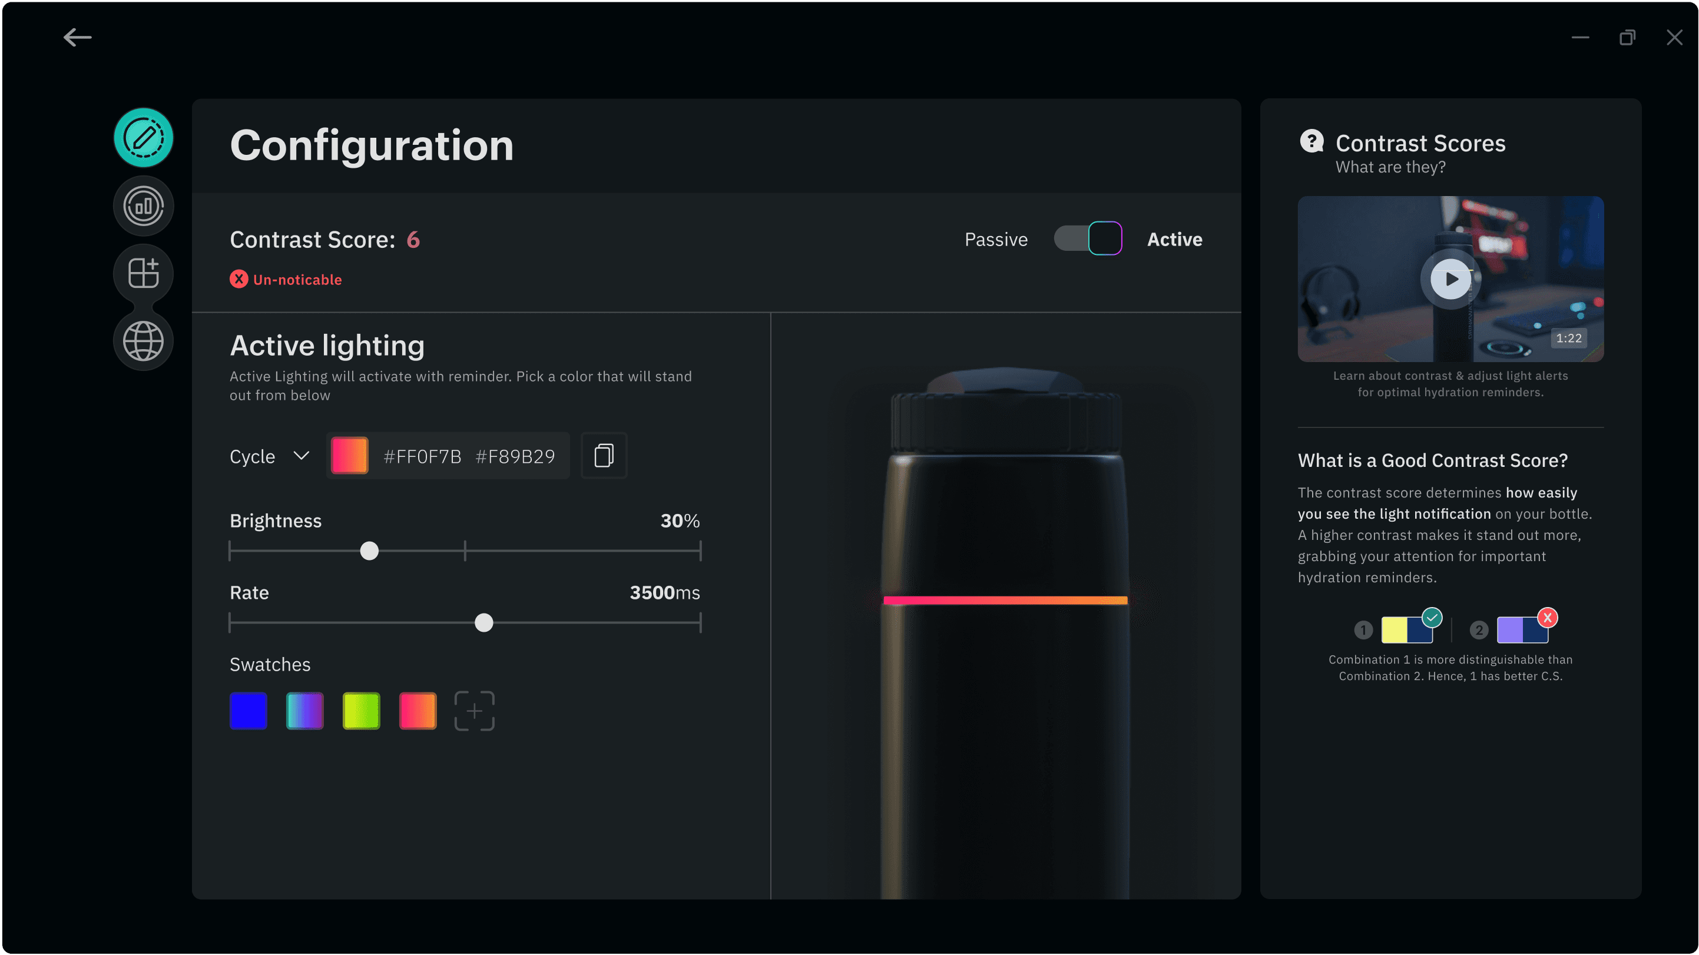Screen dimensions: 1699x955
Task: Click the Contrast Scores help question icon
Action: 1311,141
